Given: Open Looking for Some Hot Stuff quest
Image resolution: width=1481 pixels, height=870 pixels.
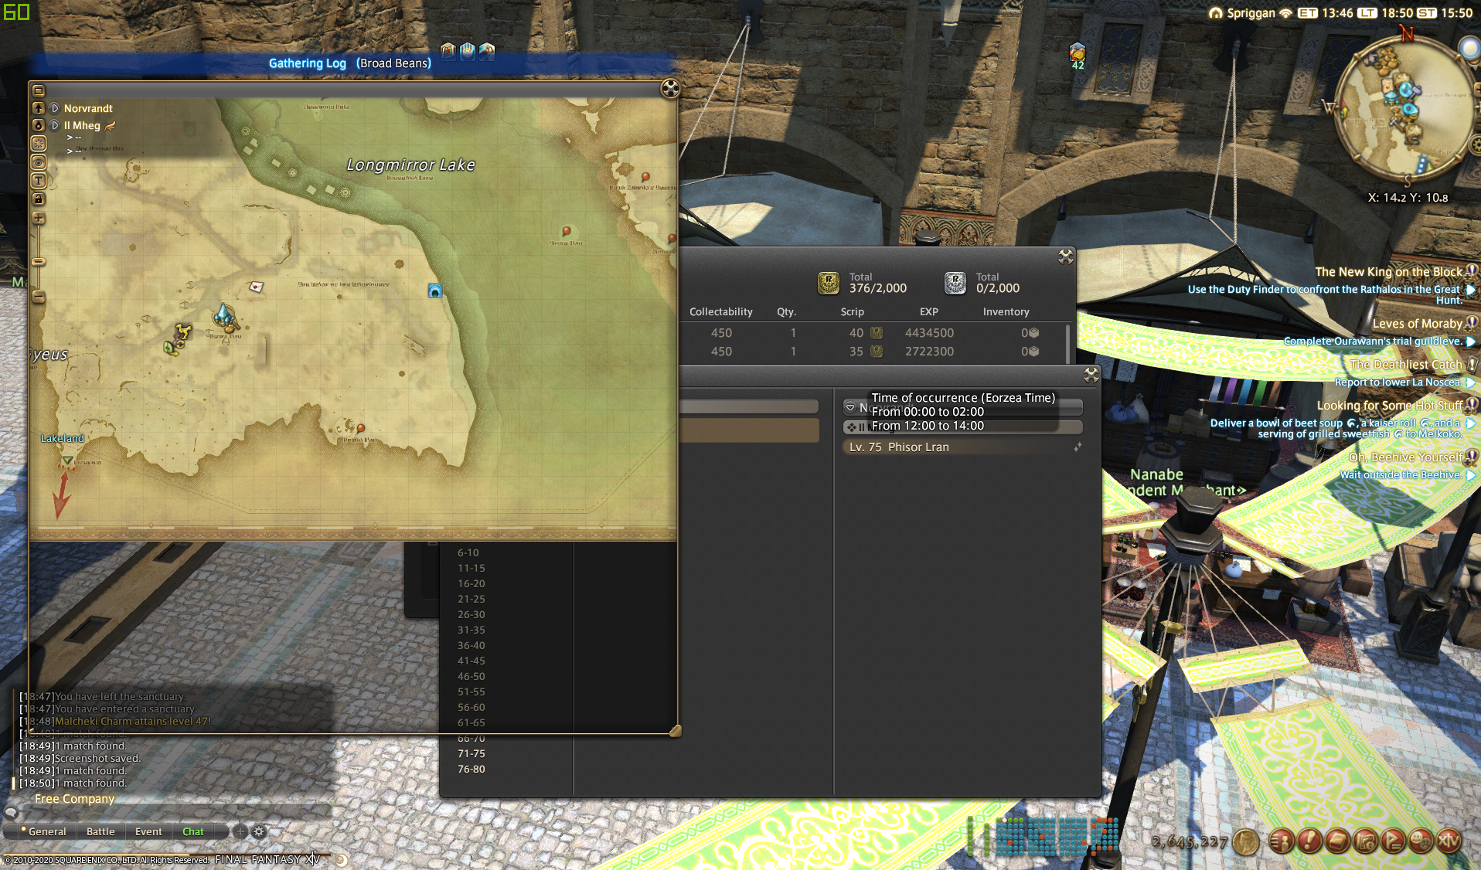Looking at the screenshot, I should [1389, 406].
